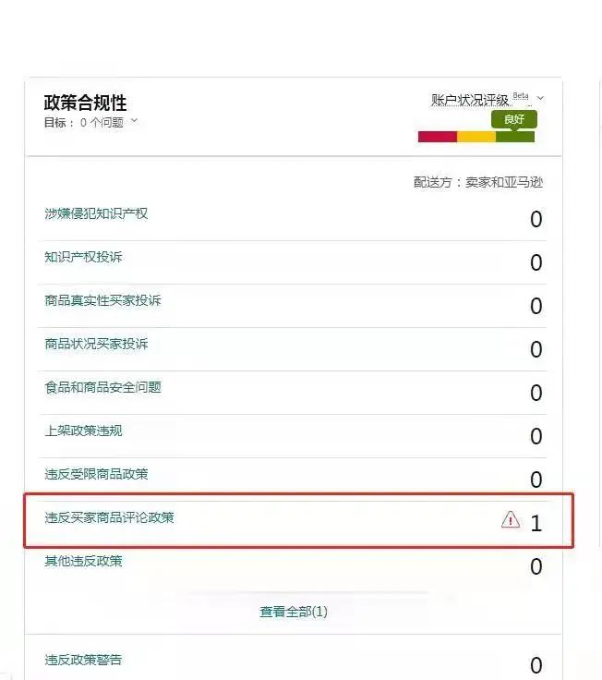Viewport: 602px width, 680px height.
Task: Open 商品状况买家投诉 link
Action: point(96,344)
